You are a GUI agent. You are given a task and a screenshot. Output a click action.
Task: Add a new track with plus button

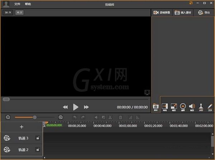click(21, 127)
